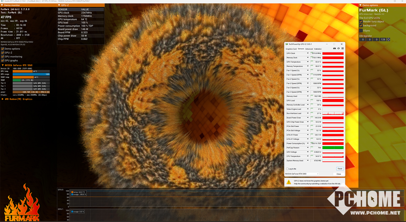Screen dimensions: 406x222
Task: Click Reset button in GPU-Z
Action: (x=340, y=169)
